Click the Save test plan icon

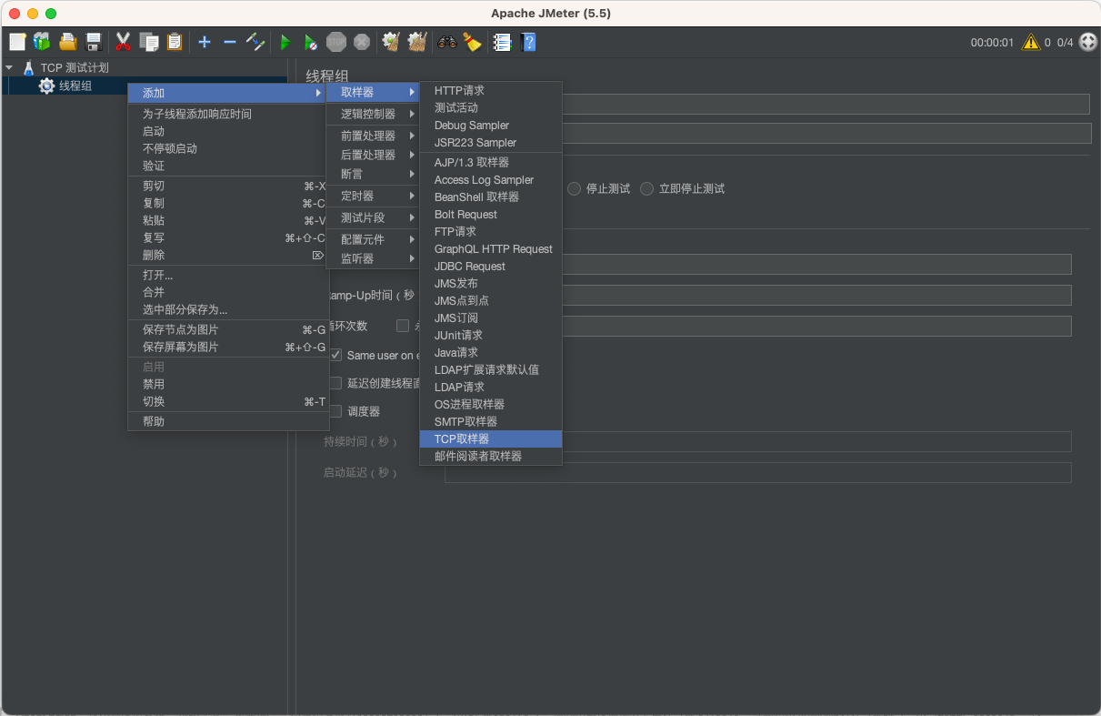(94, 42)
